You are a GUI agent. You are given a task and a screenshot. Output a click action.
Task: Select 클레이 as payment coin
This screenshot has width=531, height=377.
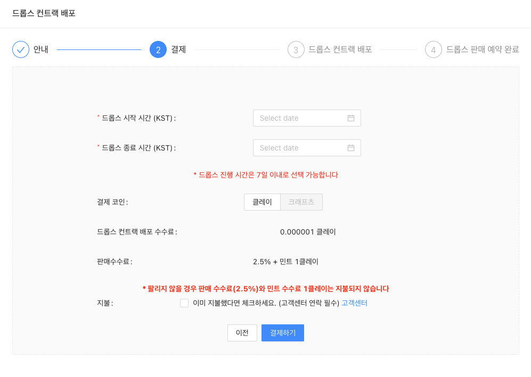tap(262, 202)
